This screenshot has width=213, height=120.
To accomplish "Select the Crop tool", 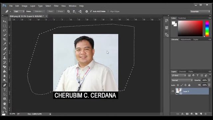I will pyautogui.click(x=4, y=39).
